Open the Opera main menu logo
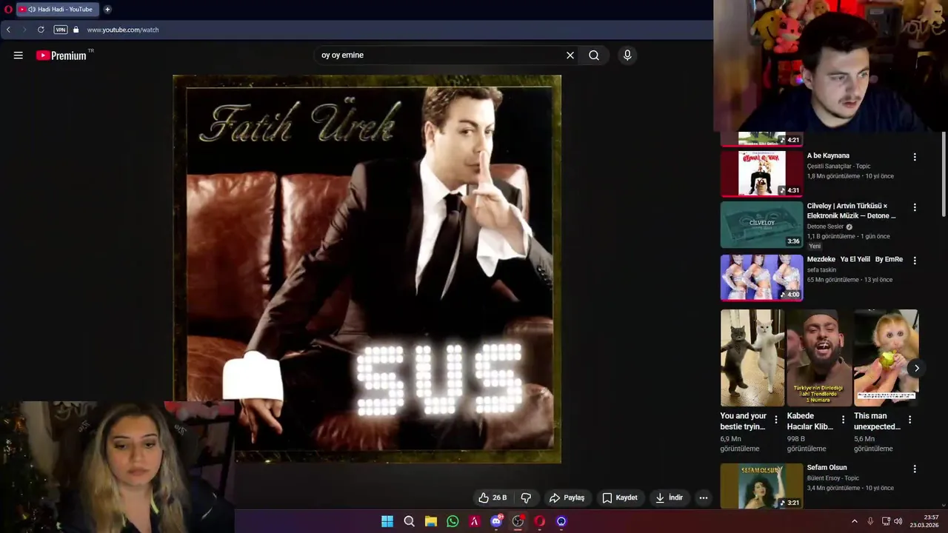The image size is (948, 533). point(8,10)
